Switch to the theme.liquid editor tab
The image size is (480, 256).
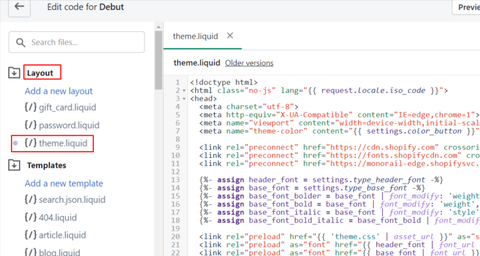pyautogui.click(x=195, y=36)
